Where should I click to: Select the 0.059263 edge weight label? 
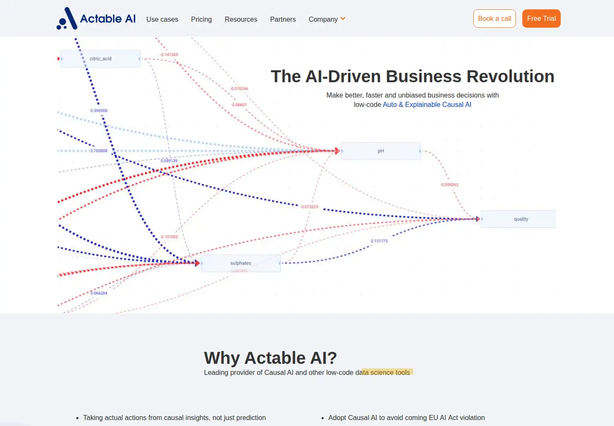pyautogui.click(x=449, y=185)
